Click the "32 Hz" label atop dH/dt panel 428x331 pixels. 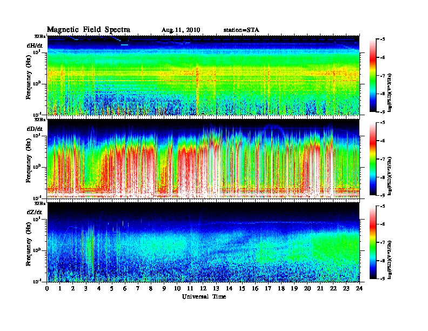pos(40,36)
